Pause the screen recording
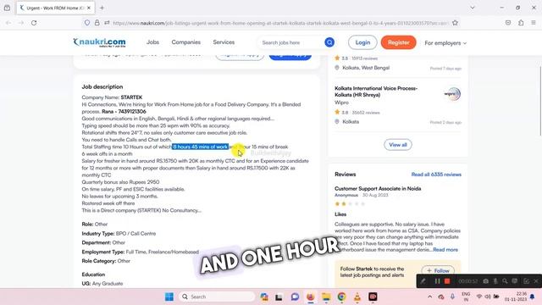This screenshot has height=305, width=542. point(437,281)
